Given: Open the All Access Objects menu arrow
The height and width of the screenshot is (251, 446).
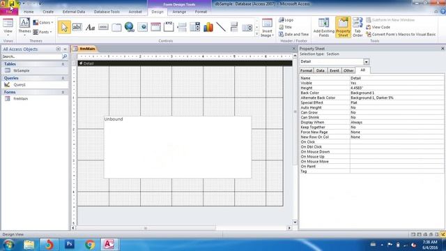Looking at the screenshot, I should click(58, 49).
